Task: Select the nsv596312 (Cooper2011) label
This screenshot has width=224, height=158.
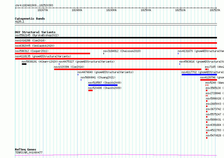Action: [x=32, y=51]
